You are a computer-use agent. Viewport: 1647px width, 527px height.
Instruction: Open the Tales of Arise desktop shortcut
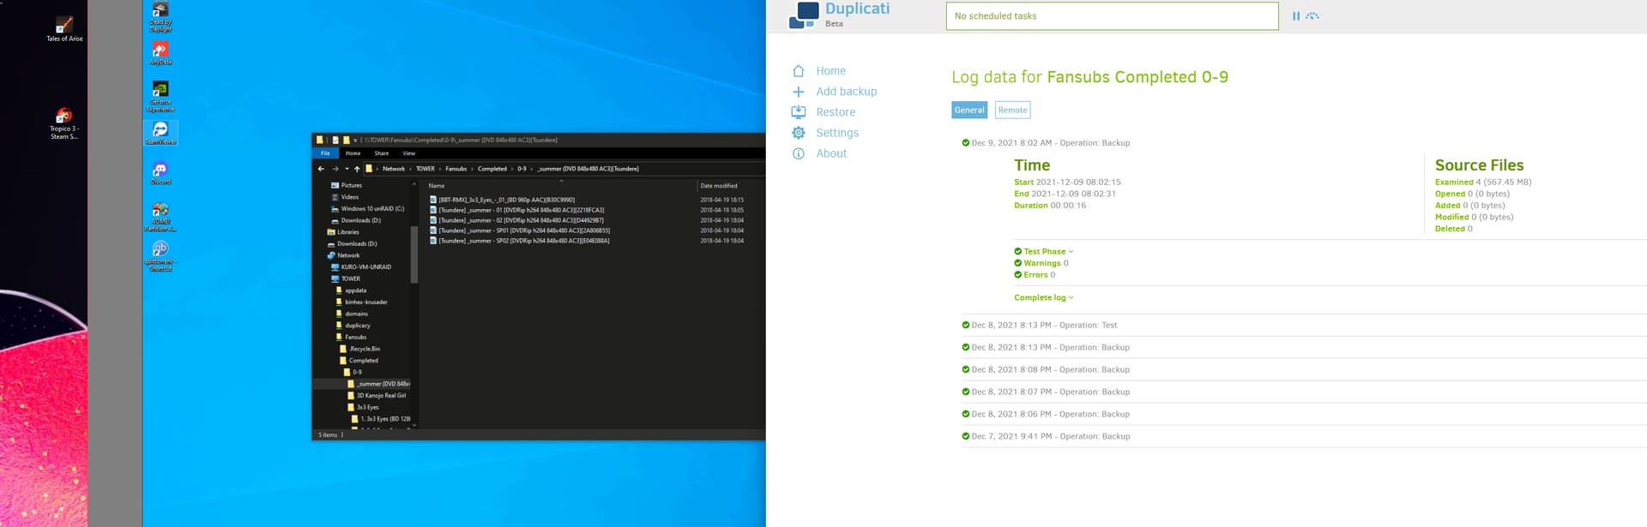tap(64, 28)
